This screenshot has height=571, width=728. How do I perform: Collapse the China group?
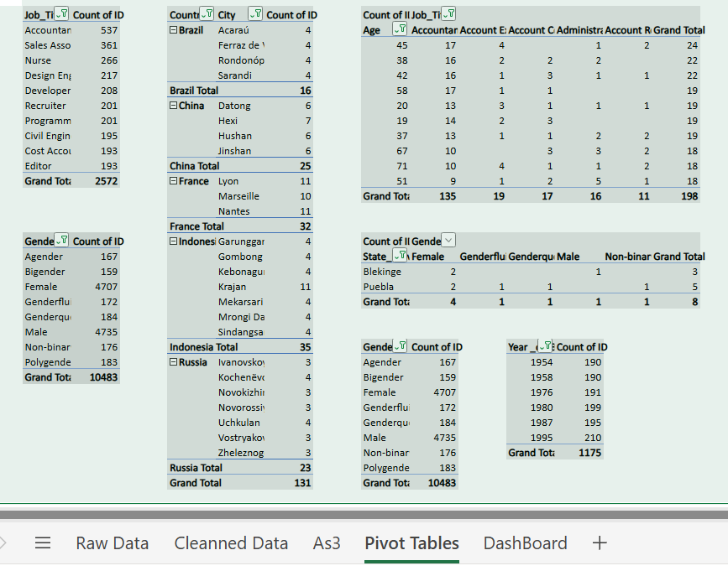pyautogui.click(x=173, y=105)
